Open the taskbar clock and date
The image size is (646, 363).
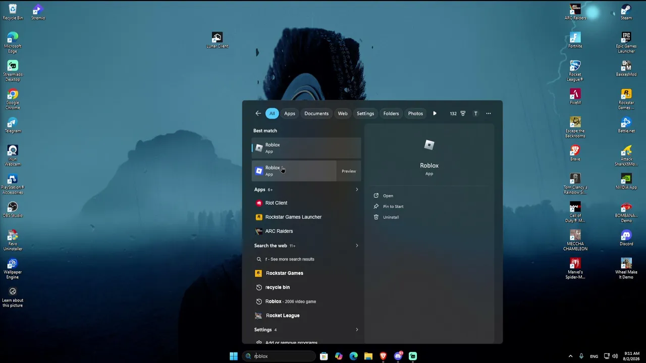click(x=631, y=356)
